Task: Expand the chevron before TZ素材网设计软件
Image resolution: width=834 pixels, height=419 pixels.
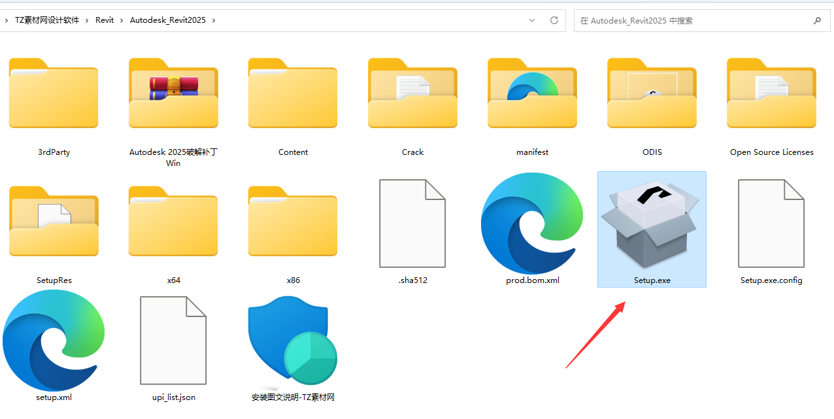Action: 6,20
